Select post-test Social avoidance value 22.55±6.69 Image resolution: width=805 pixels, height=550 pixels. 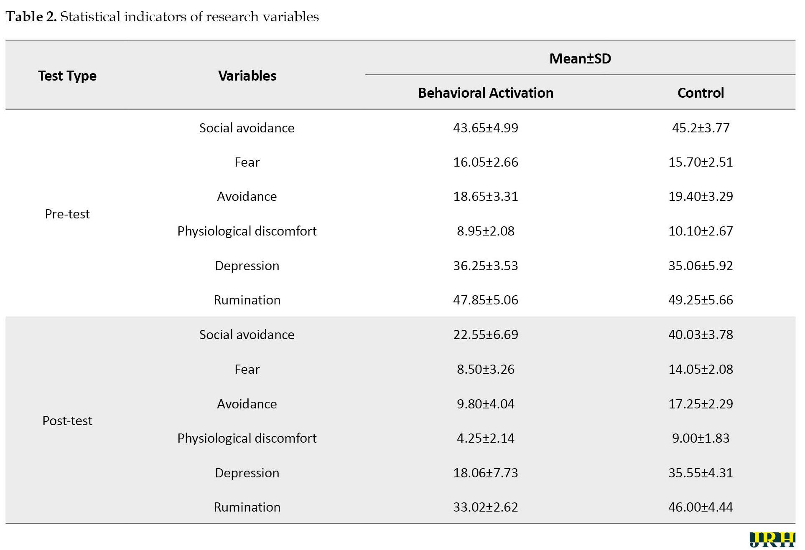coord(486,335)
